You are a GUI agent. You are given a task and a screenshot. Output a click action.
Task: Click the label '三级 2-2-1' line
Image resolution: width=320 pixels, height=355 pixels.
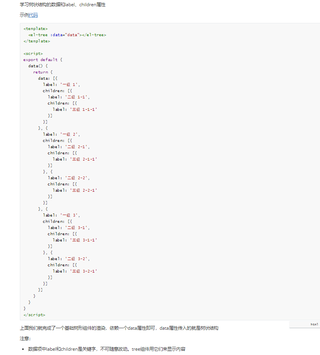point(75,191)
